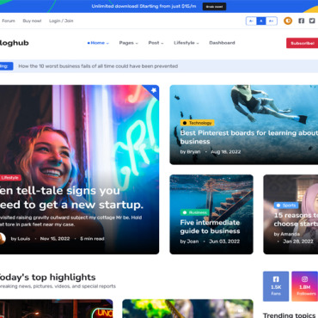
Task: Click the Today's top highlights heading
Action: [x=48, y=278]
